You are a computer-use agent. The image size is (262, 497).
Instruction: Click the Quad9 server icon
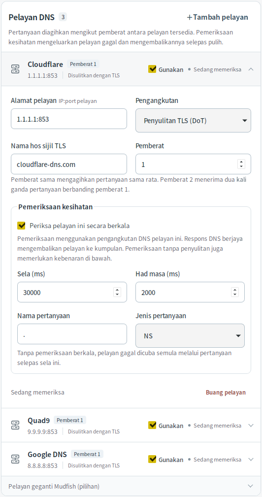(x=15, y=425)
